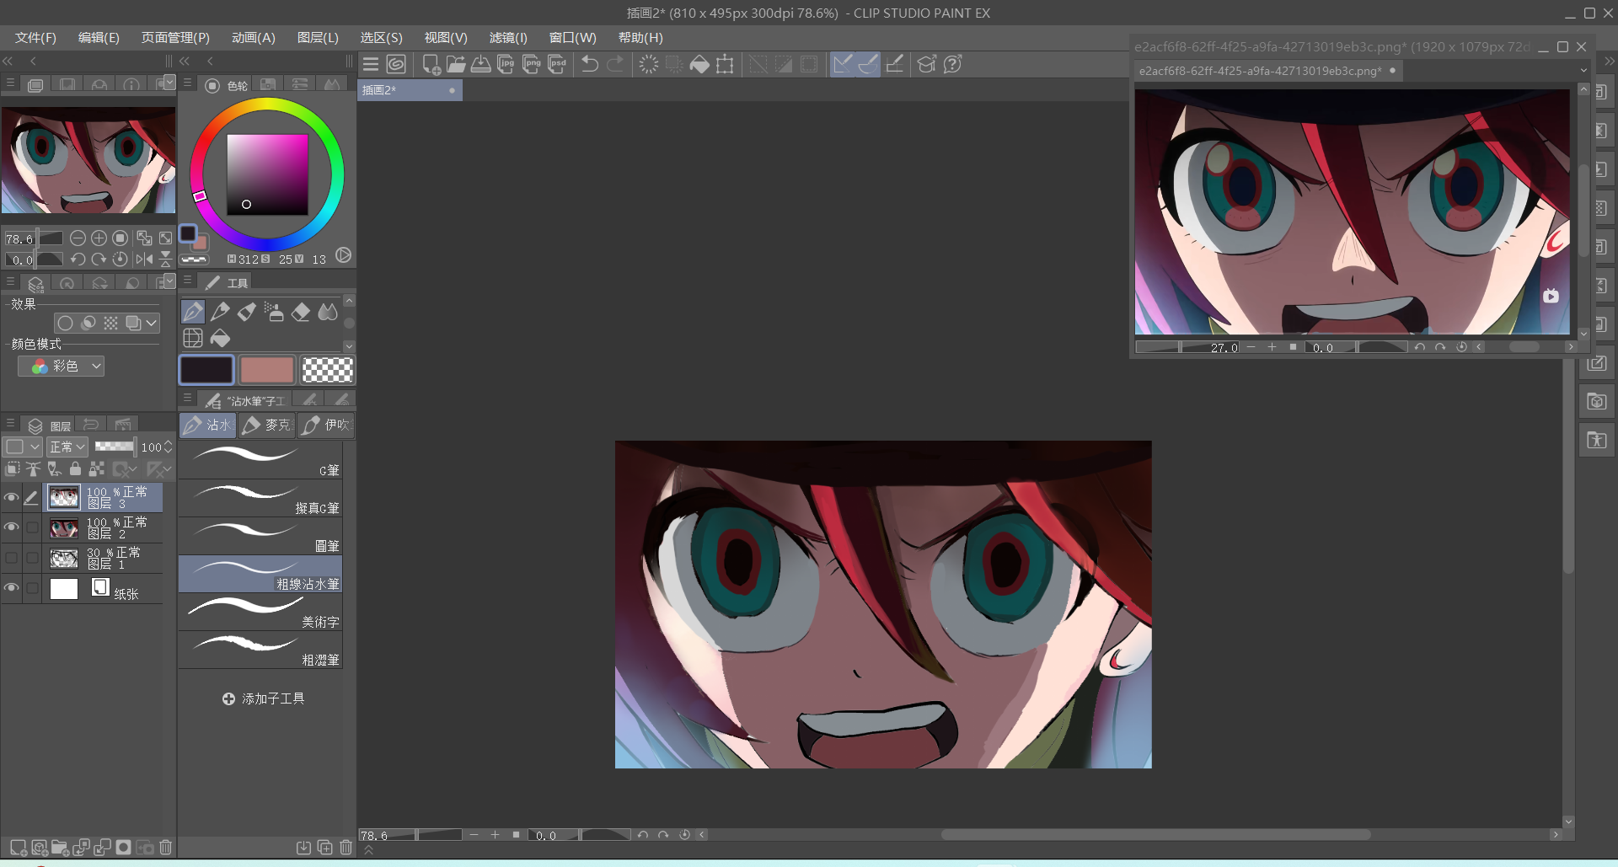Click the Flip Horizontal icon in the Navigator
The height and width of the screenshot is (867, 1618).
click(144, 260)
